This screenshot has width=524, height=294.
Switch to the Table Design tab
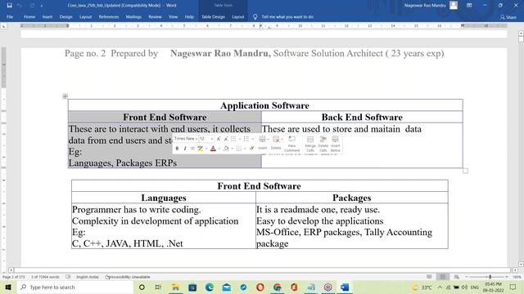[213, 16]
